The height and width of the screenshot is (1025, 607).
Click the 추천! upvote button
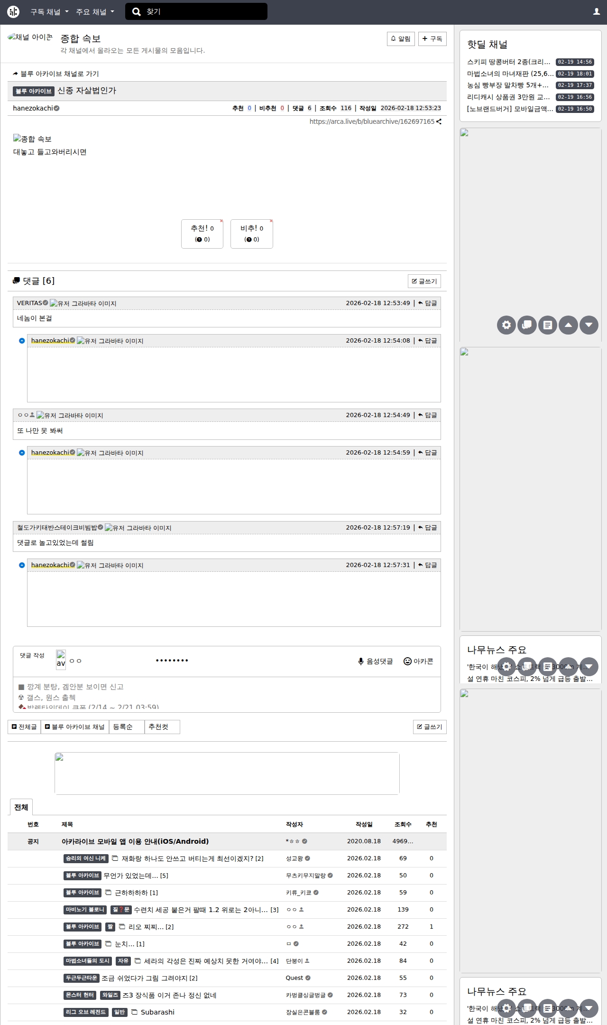click(202, 234)
